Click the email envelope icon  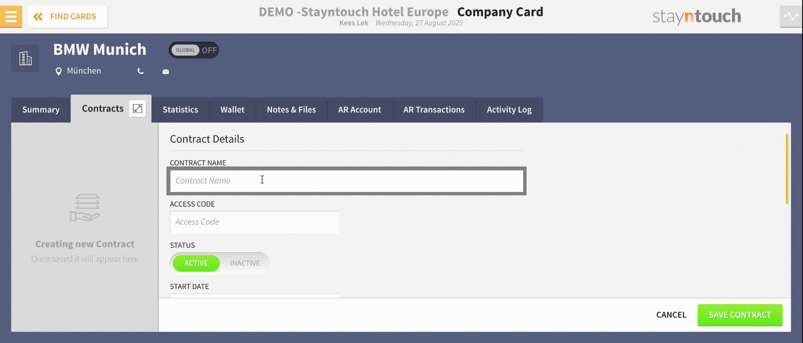pos(166,72)
